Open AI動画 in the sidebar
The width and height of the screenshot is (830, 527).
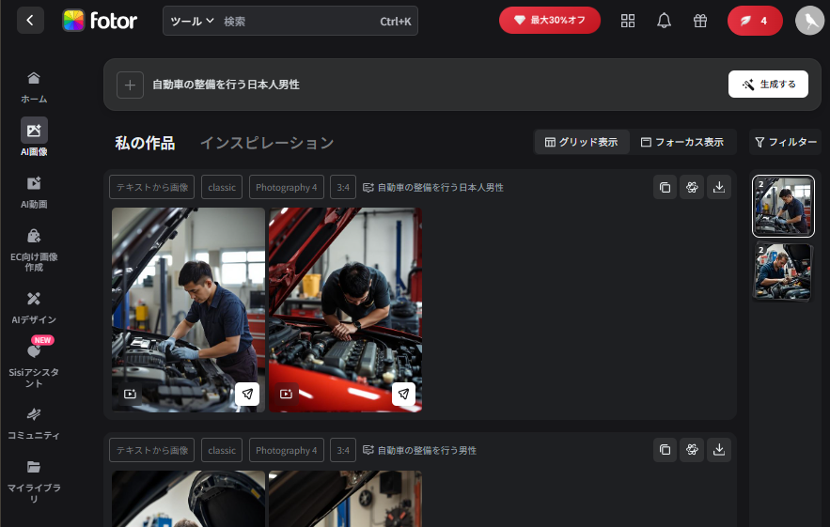[34, 191]
